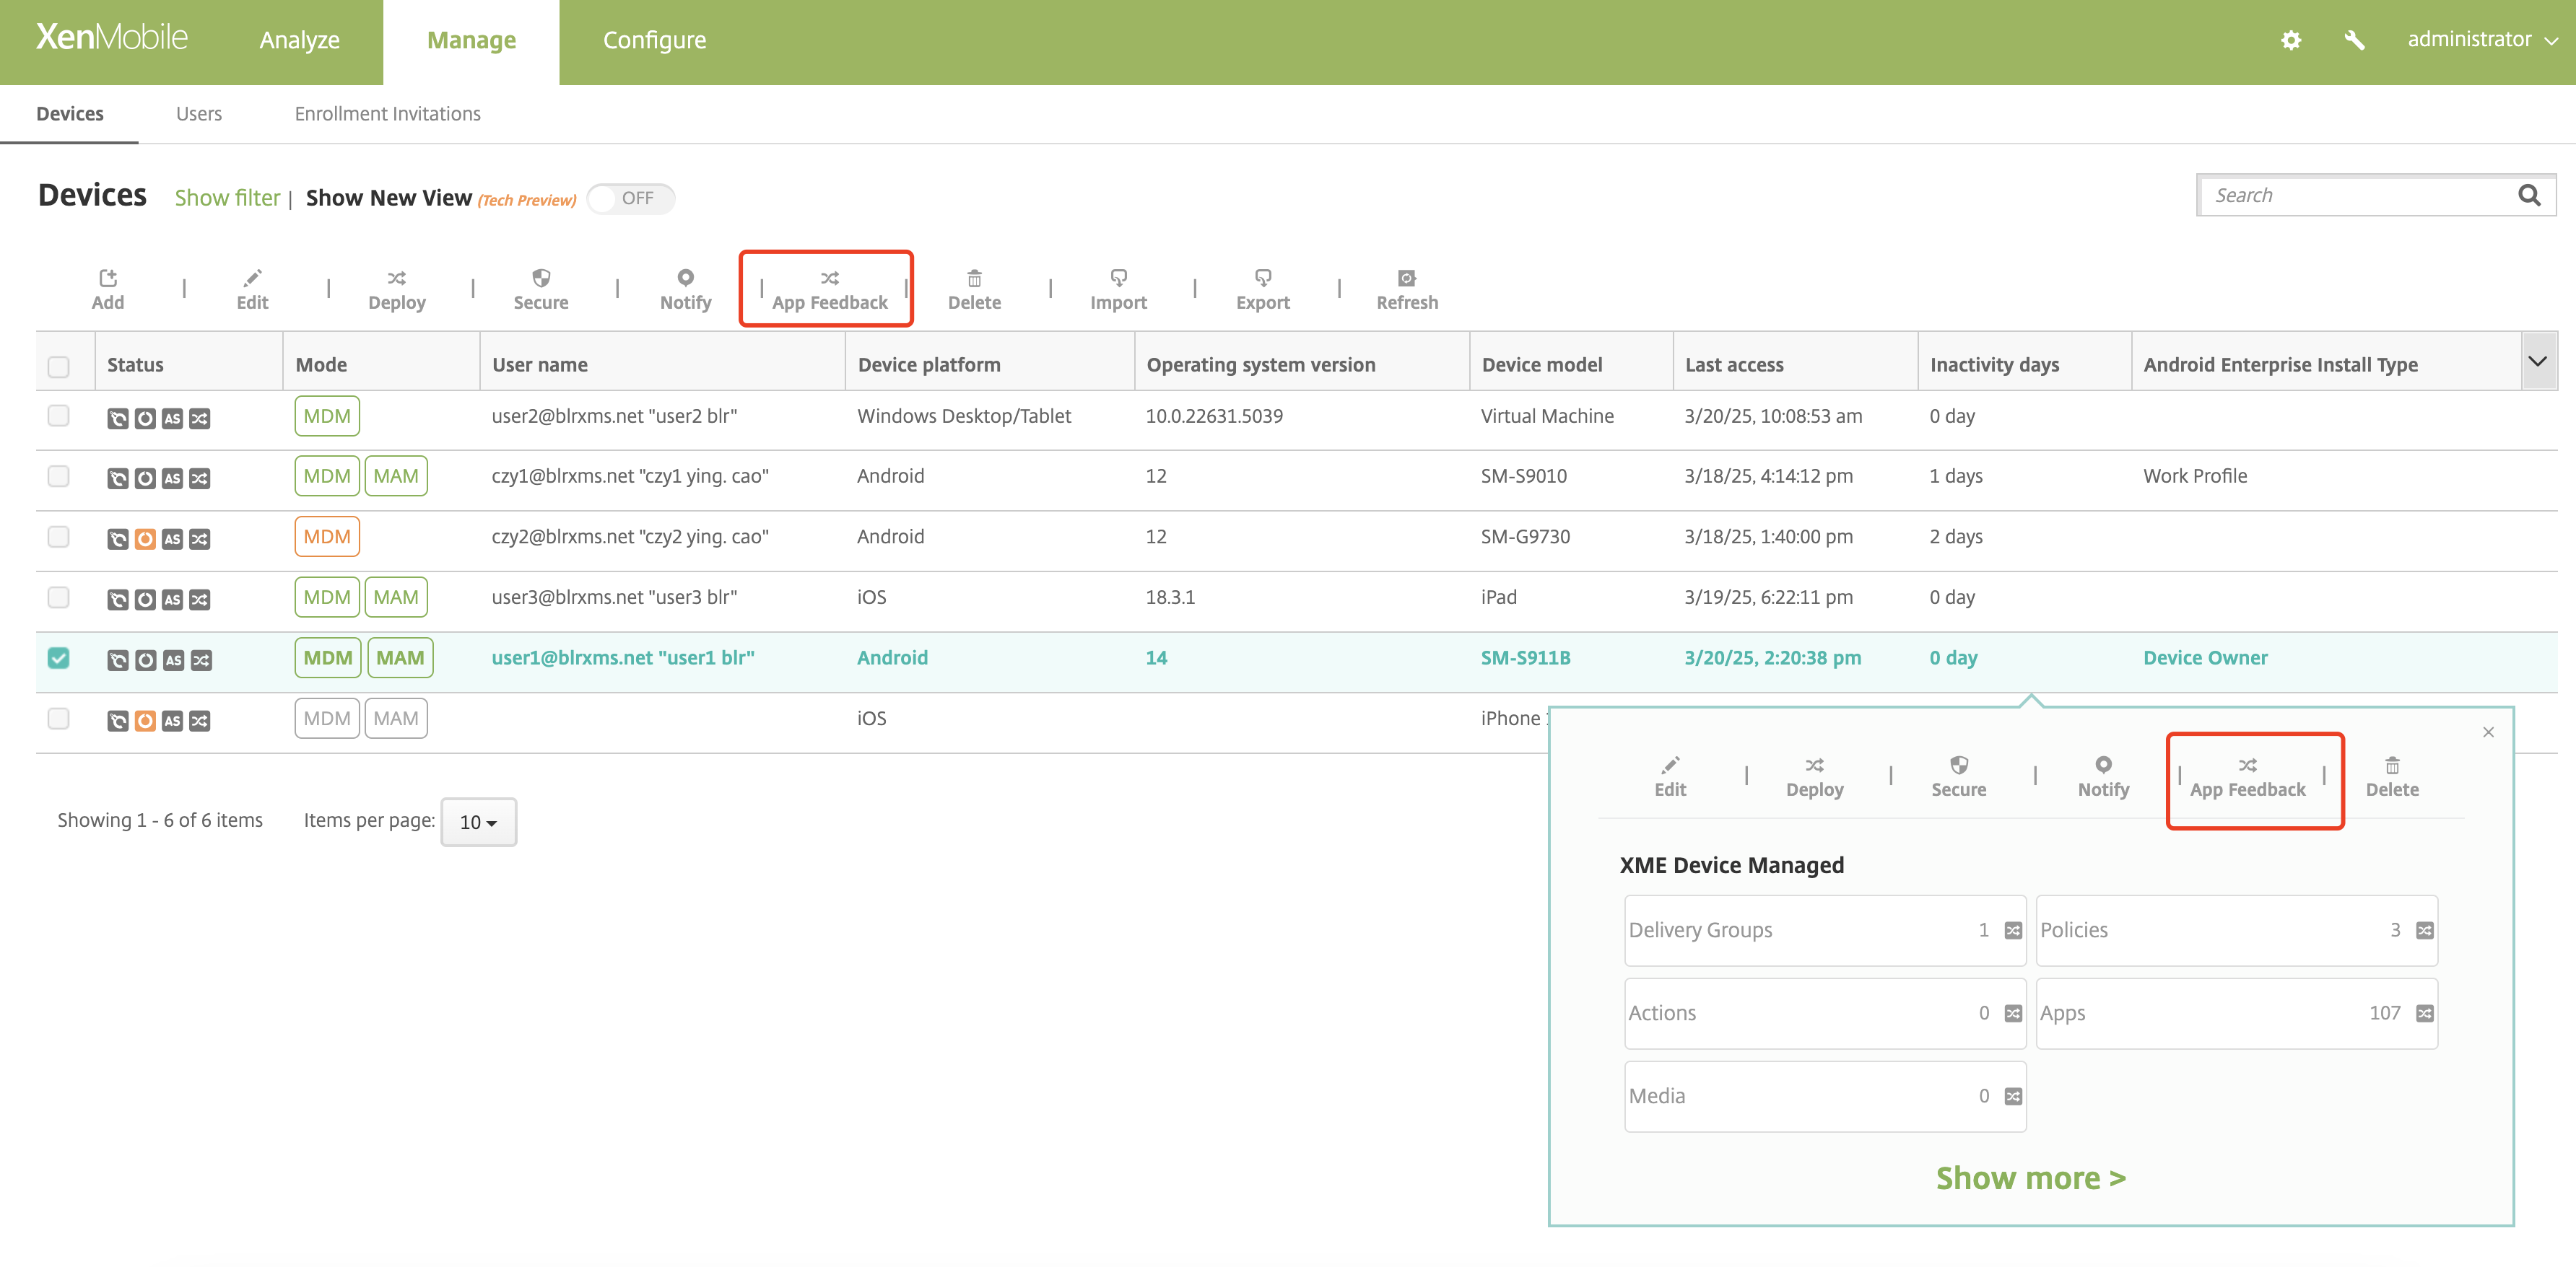Screen dimensions: 2576x1267
Task: Check the select-all header checkbox
Action: point(59,366)
